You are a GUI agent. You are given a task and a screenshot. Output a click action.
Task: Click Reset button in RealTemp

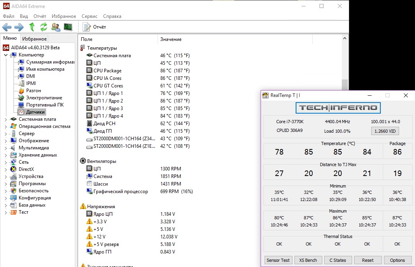point(368,260)
